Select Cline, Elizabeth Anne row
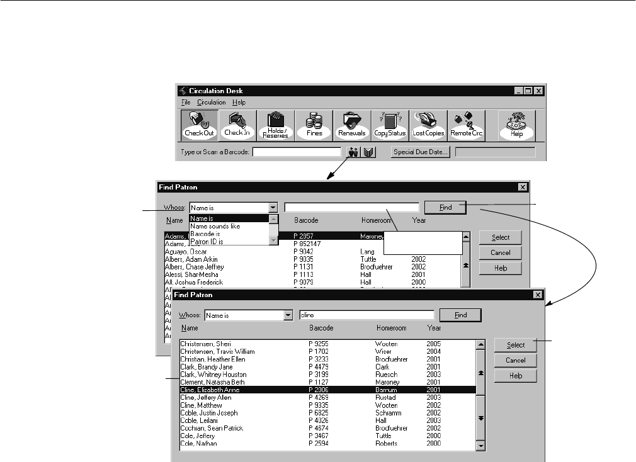Image resolution: width=636 pixels, height=462 pixels. (x=327, y=390)
